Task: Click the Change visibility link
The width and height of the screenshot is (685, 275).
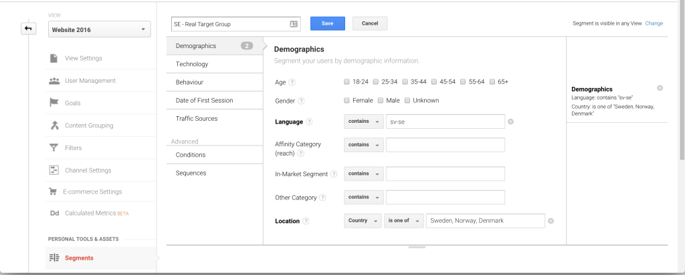Action: (654, 23)
